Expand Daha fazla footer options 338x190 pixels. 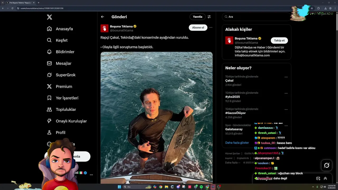click(x=233, y=163)
